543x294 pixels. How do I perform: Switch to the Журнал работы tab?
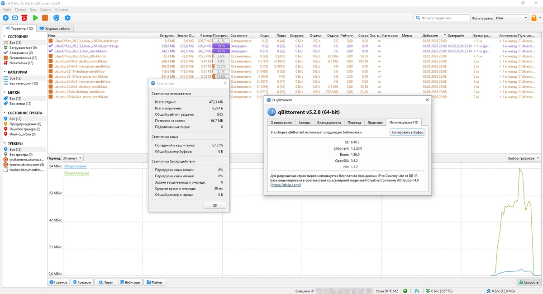(x=55, y=28)
